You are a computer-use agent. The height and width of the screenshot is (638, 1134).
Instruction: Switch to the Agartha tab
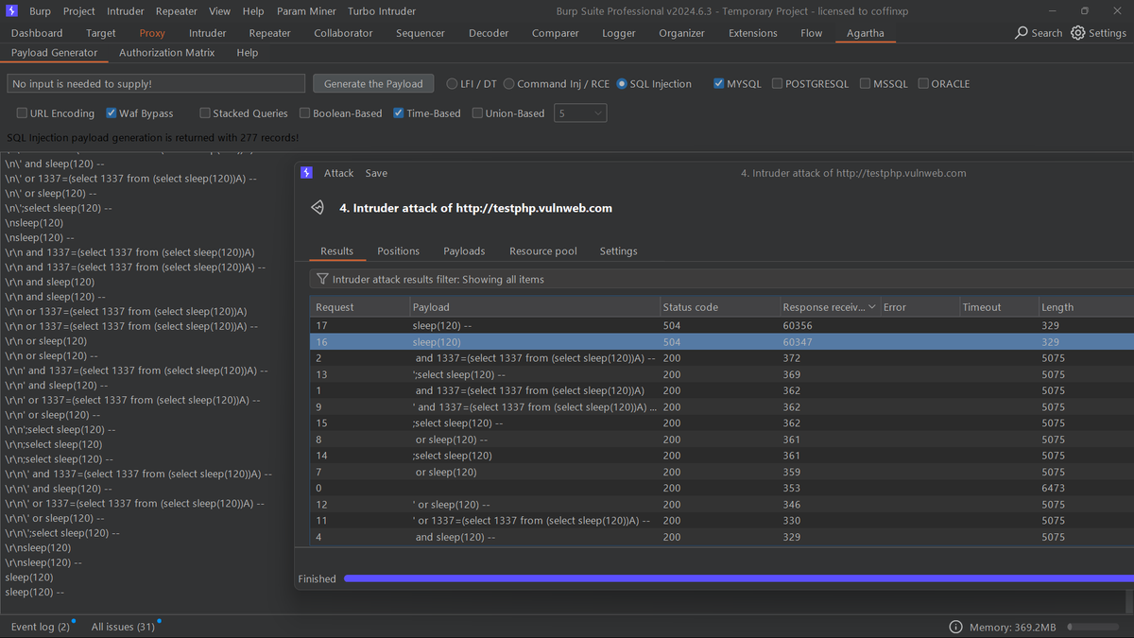pyautogui.click(x=866, y=33)
